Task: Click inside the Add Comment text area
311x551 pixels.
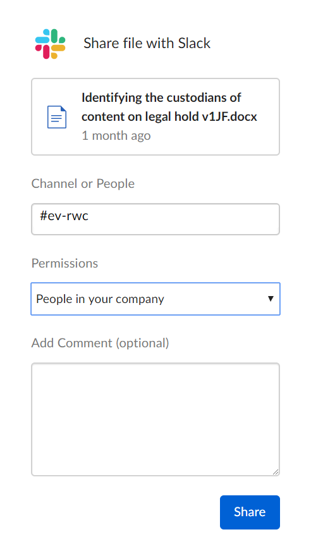Action: click(155, 419)
